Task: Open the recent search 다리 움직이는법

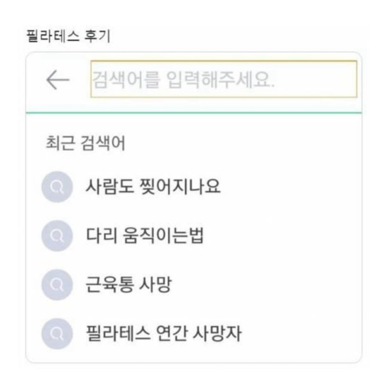Action: (x=144, y=236)
